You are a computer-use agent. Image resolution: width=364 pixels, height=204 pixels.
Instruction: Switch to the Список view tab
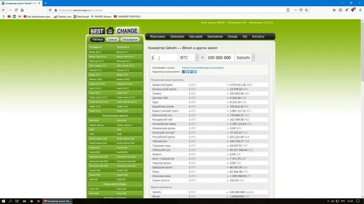click(113, 40)
